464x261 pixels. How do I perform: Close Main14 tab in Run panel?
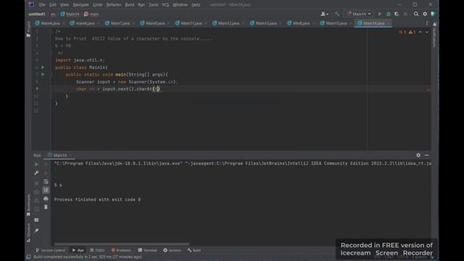(70, 155)
